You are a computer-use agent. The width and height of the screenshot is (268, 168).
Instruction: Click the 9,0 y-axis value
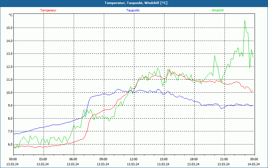[10, 106]
